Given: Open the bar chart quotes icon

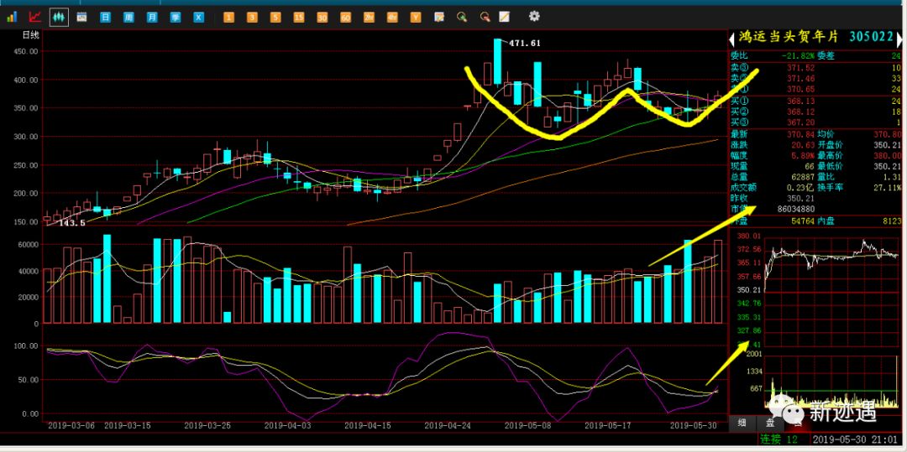Looking at the screenshot, I should 12,18.
